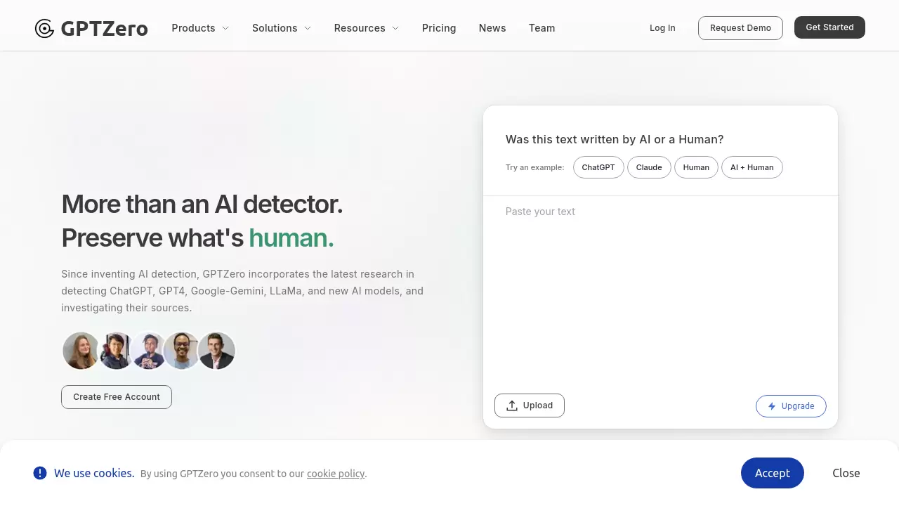Click the Upload button
Screen dimensions: 899x506
click(x=530, y=406)
